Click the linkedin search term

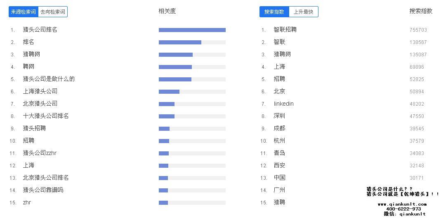[x=283, y=104]
